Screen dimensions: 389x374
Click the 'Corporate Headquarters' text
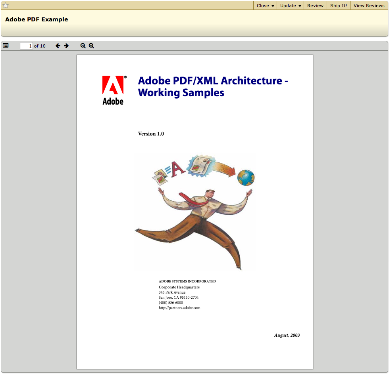tap(179, 287)
